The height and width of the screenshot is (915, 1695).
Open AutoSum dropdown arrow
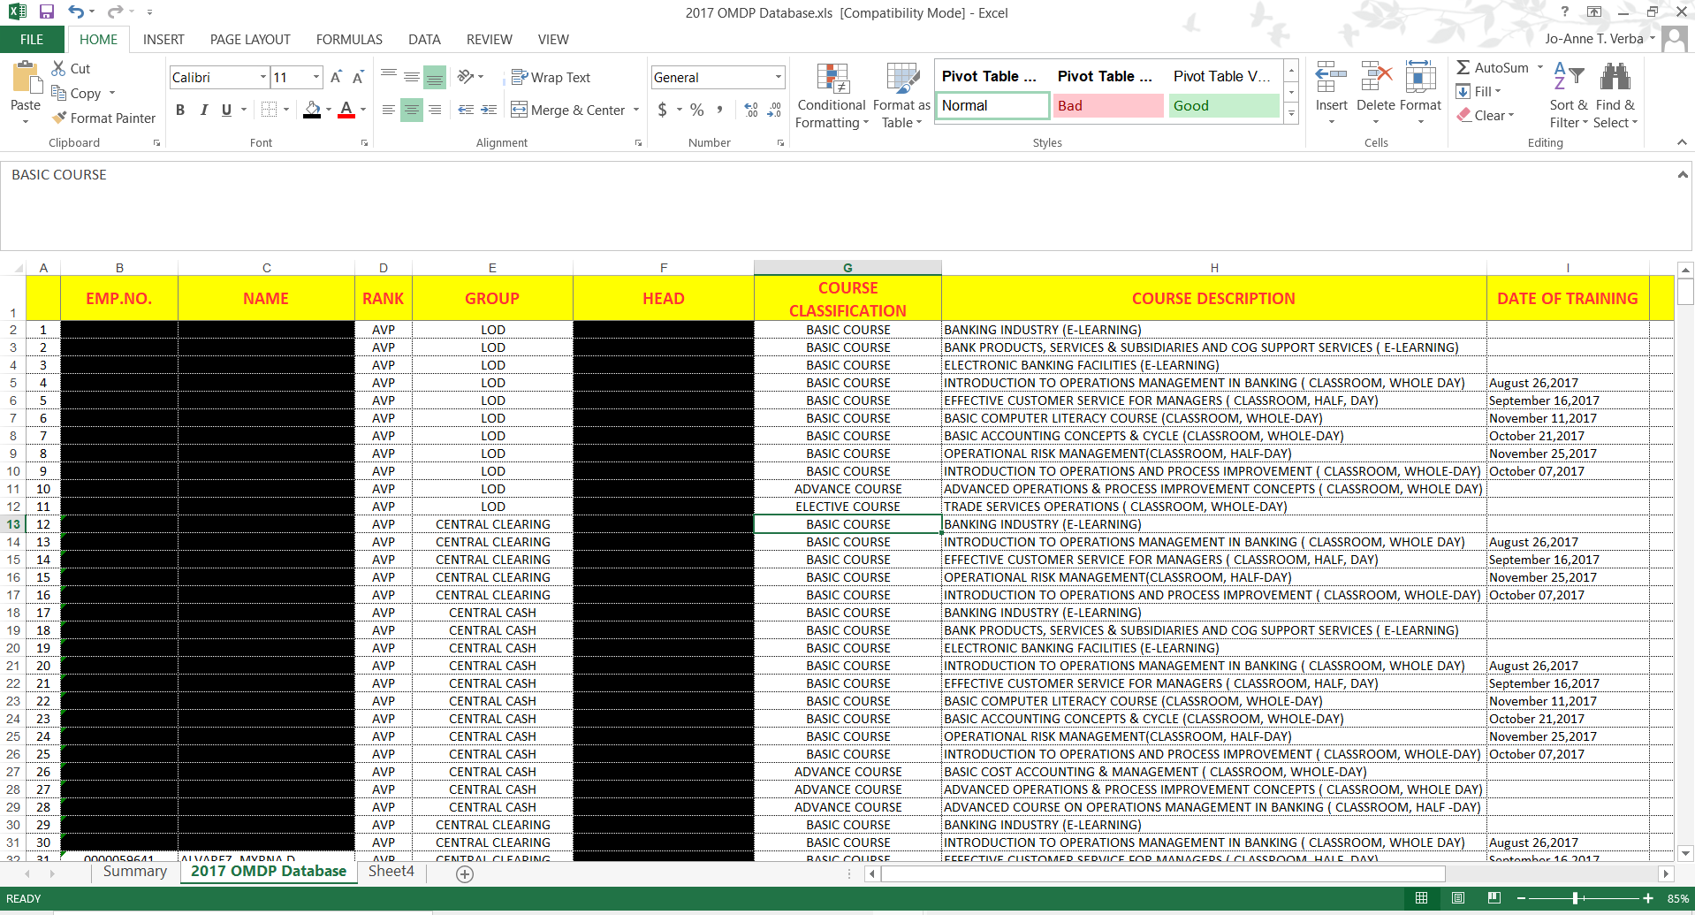(1540, 67)
